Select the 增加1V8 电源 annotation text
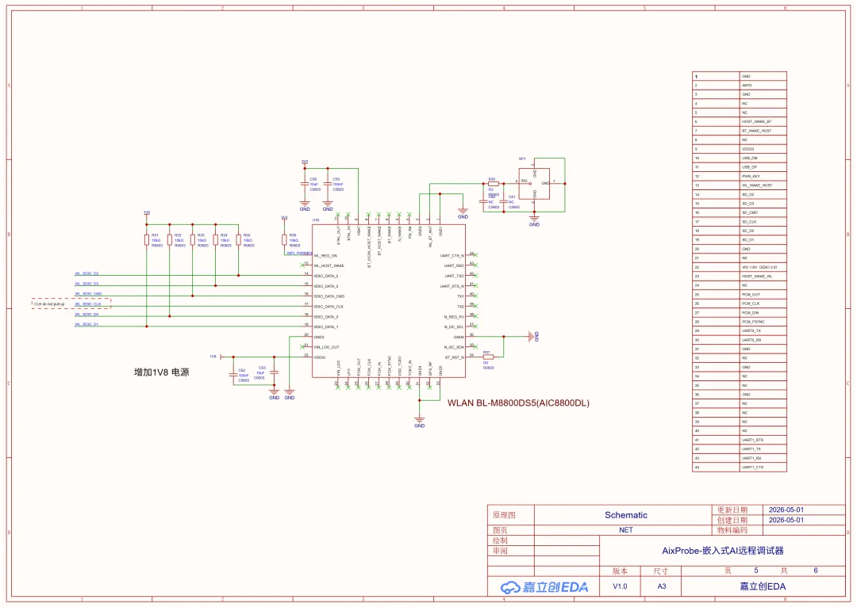Viewport: 857px width, 607px height. (162, 372)
